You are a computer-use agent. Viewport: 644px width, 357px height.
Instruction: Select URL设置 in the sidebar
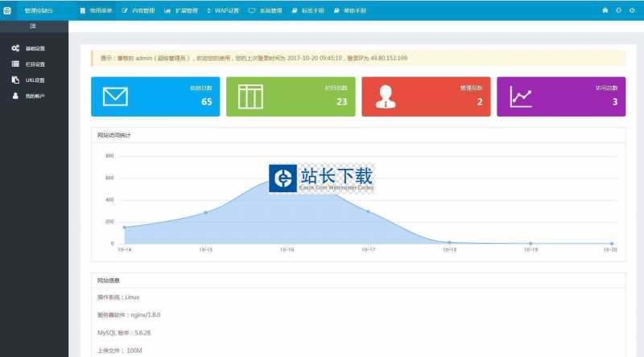tap(34, 80)
